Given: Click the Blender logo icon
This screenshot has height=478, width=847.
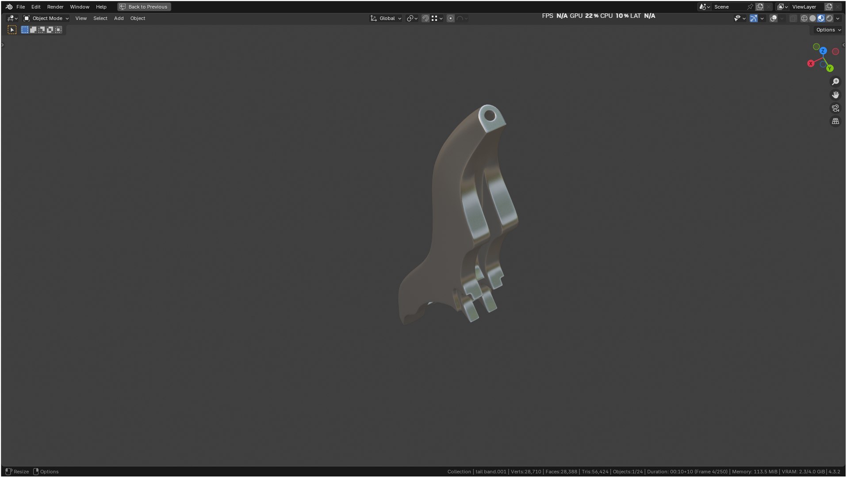Looking at the screenshot, I should [9, 7].
